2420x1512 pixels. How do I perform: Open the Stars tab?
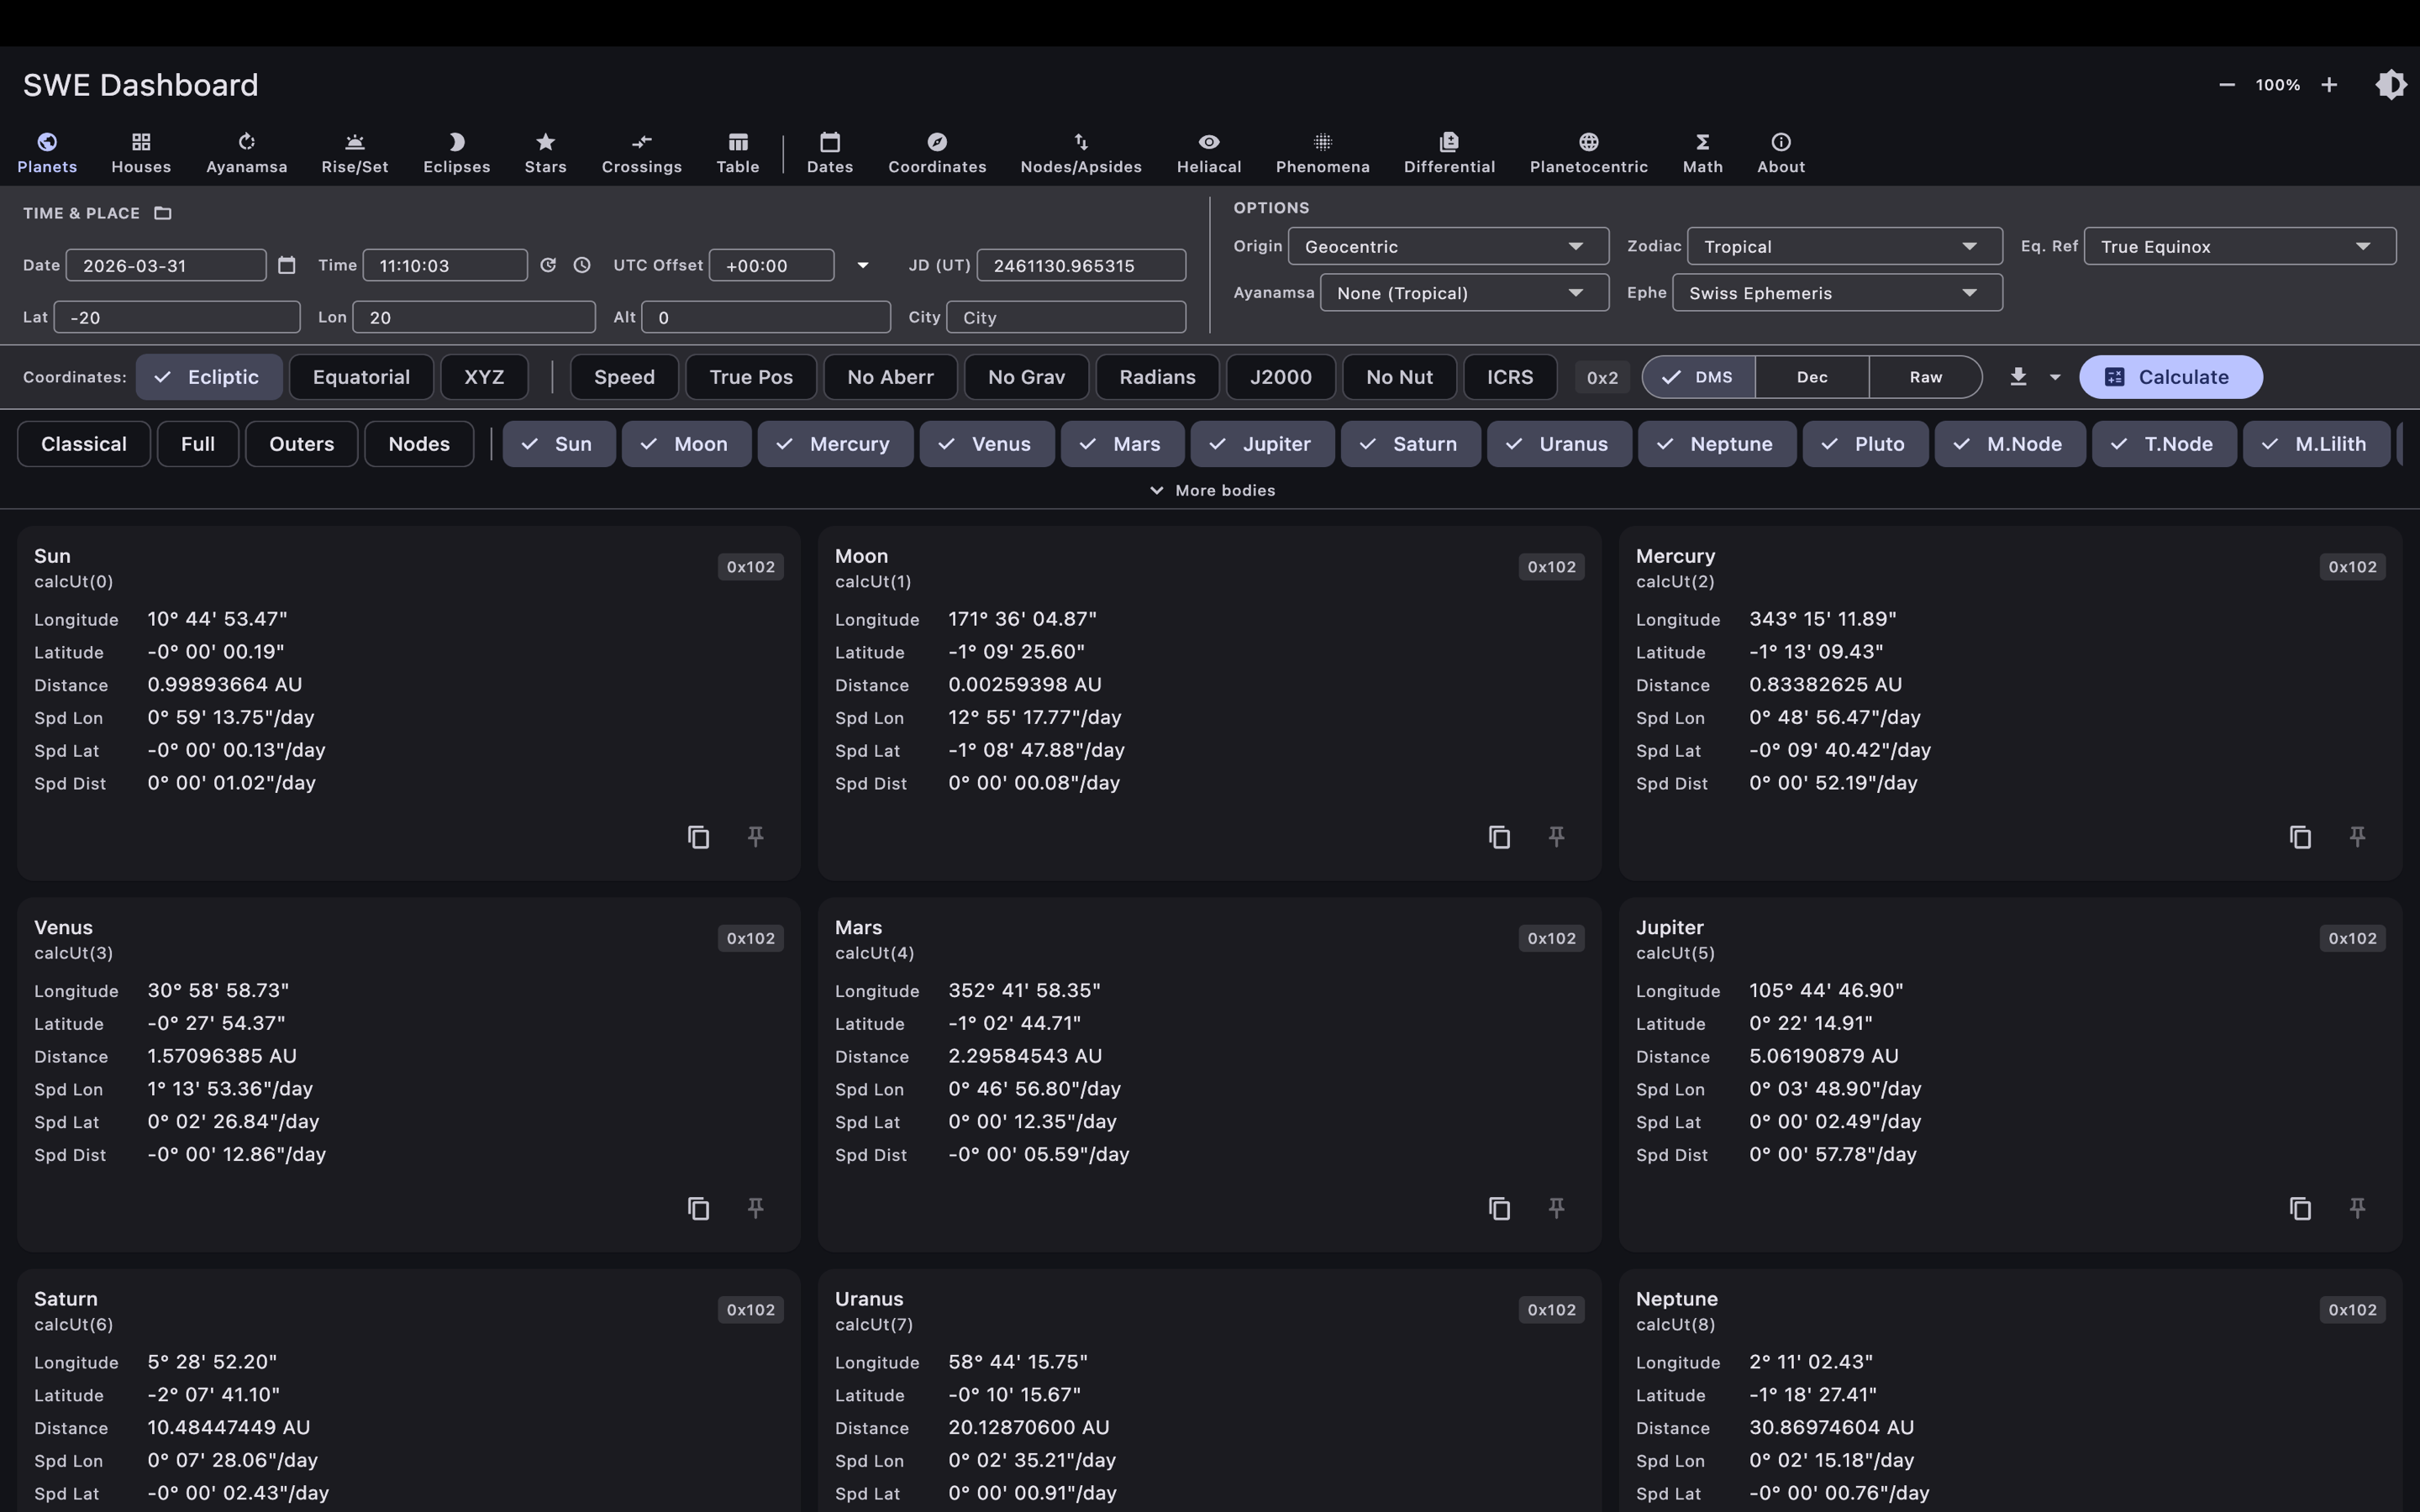546,153
